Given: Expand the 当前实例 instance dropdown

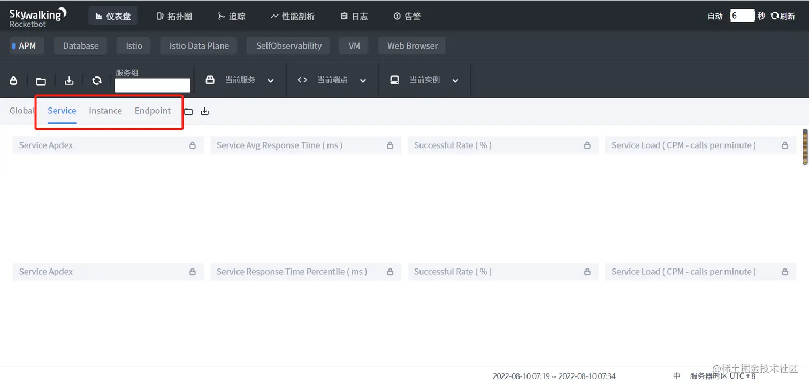Looking at the screenshot, I should point(425,80).
